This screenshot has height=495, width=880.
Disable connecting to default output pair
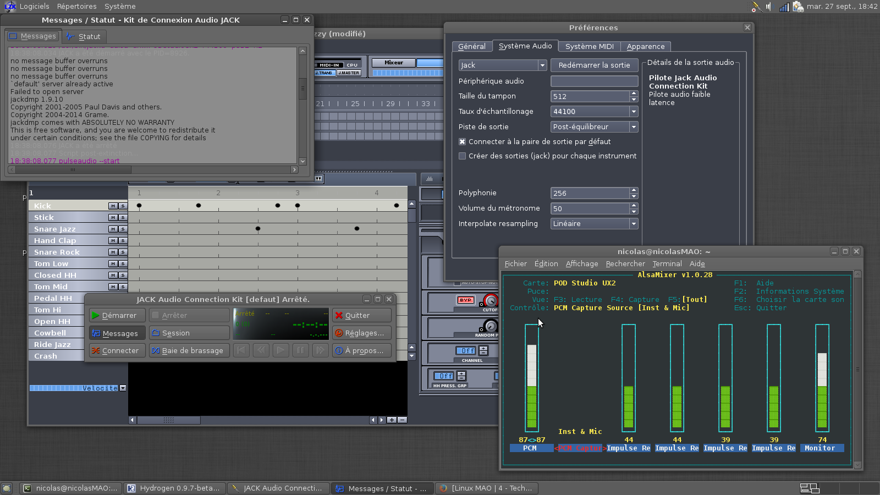point(463,141)
